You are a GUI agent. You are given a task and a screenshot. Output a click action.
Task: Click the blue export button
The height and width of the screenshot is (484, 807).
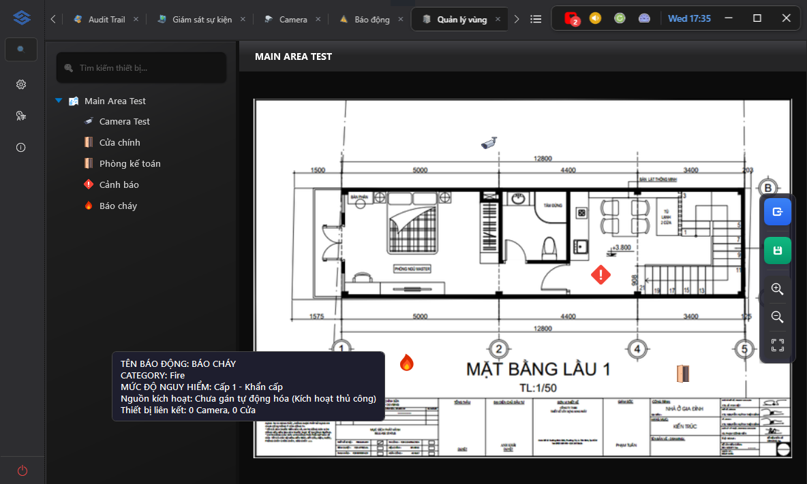pos(777,212)
